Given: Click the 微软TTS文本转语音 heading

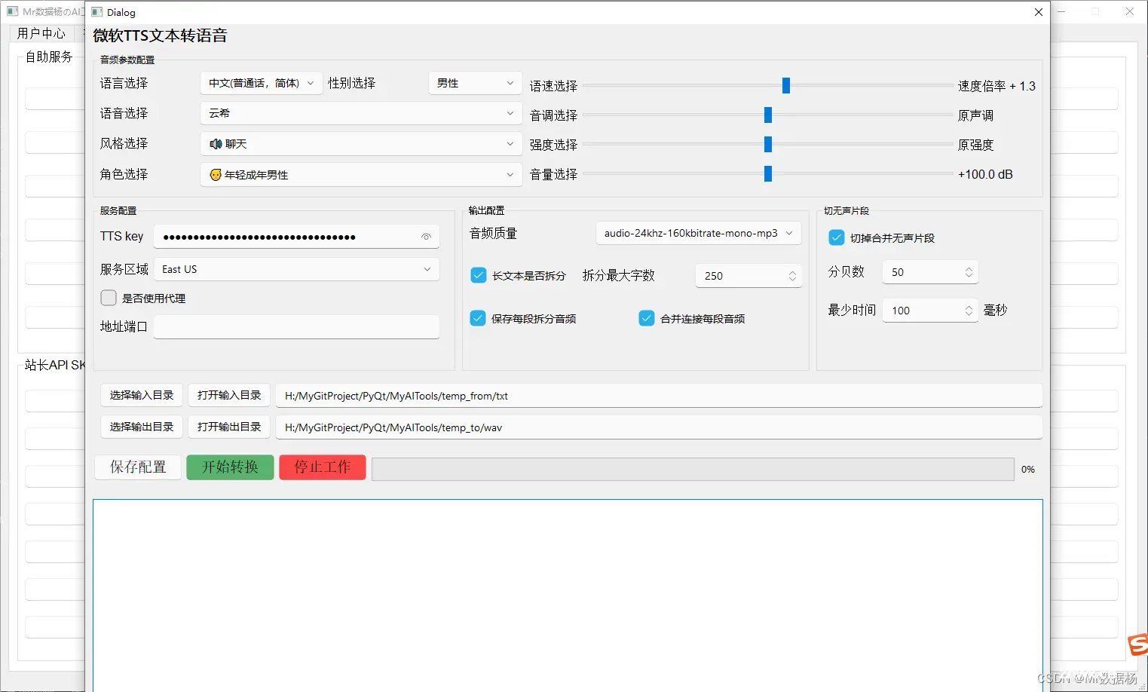Looking at the screenshot, I should coord(160,35).
